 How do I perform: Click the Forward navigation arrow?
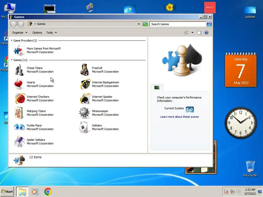click(x=21, y=24)
